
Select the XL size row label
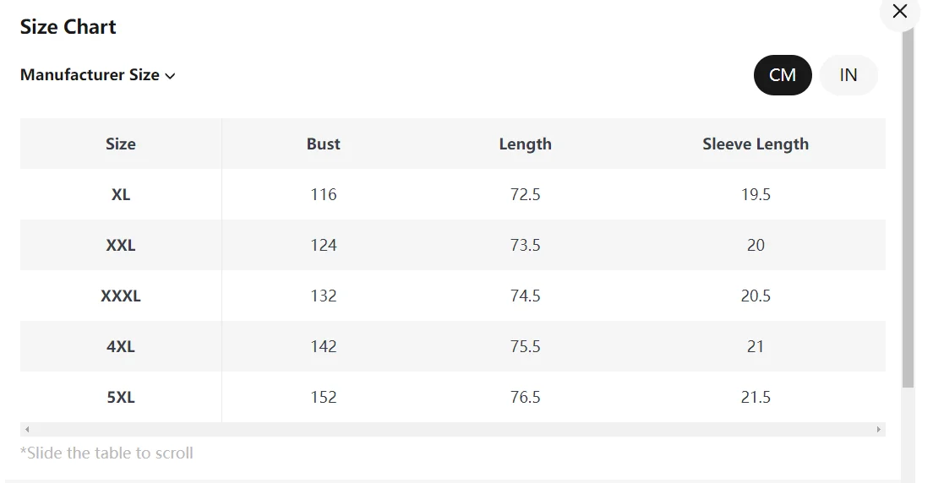(121, 194)
